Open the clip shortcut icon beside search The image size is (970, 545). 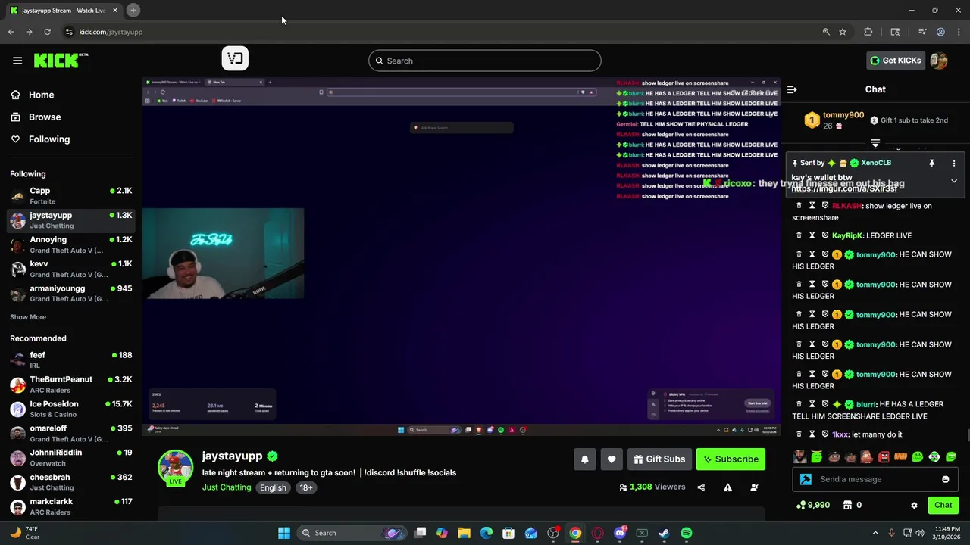pos(235,58)
